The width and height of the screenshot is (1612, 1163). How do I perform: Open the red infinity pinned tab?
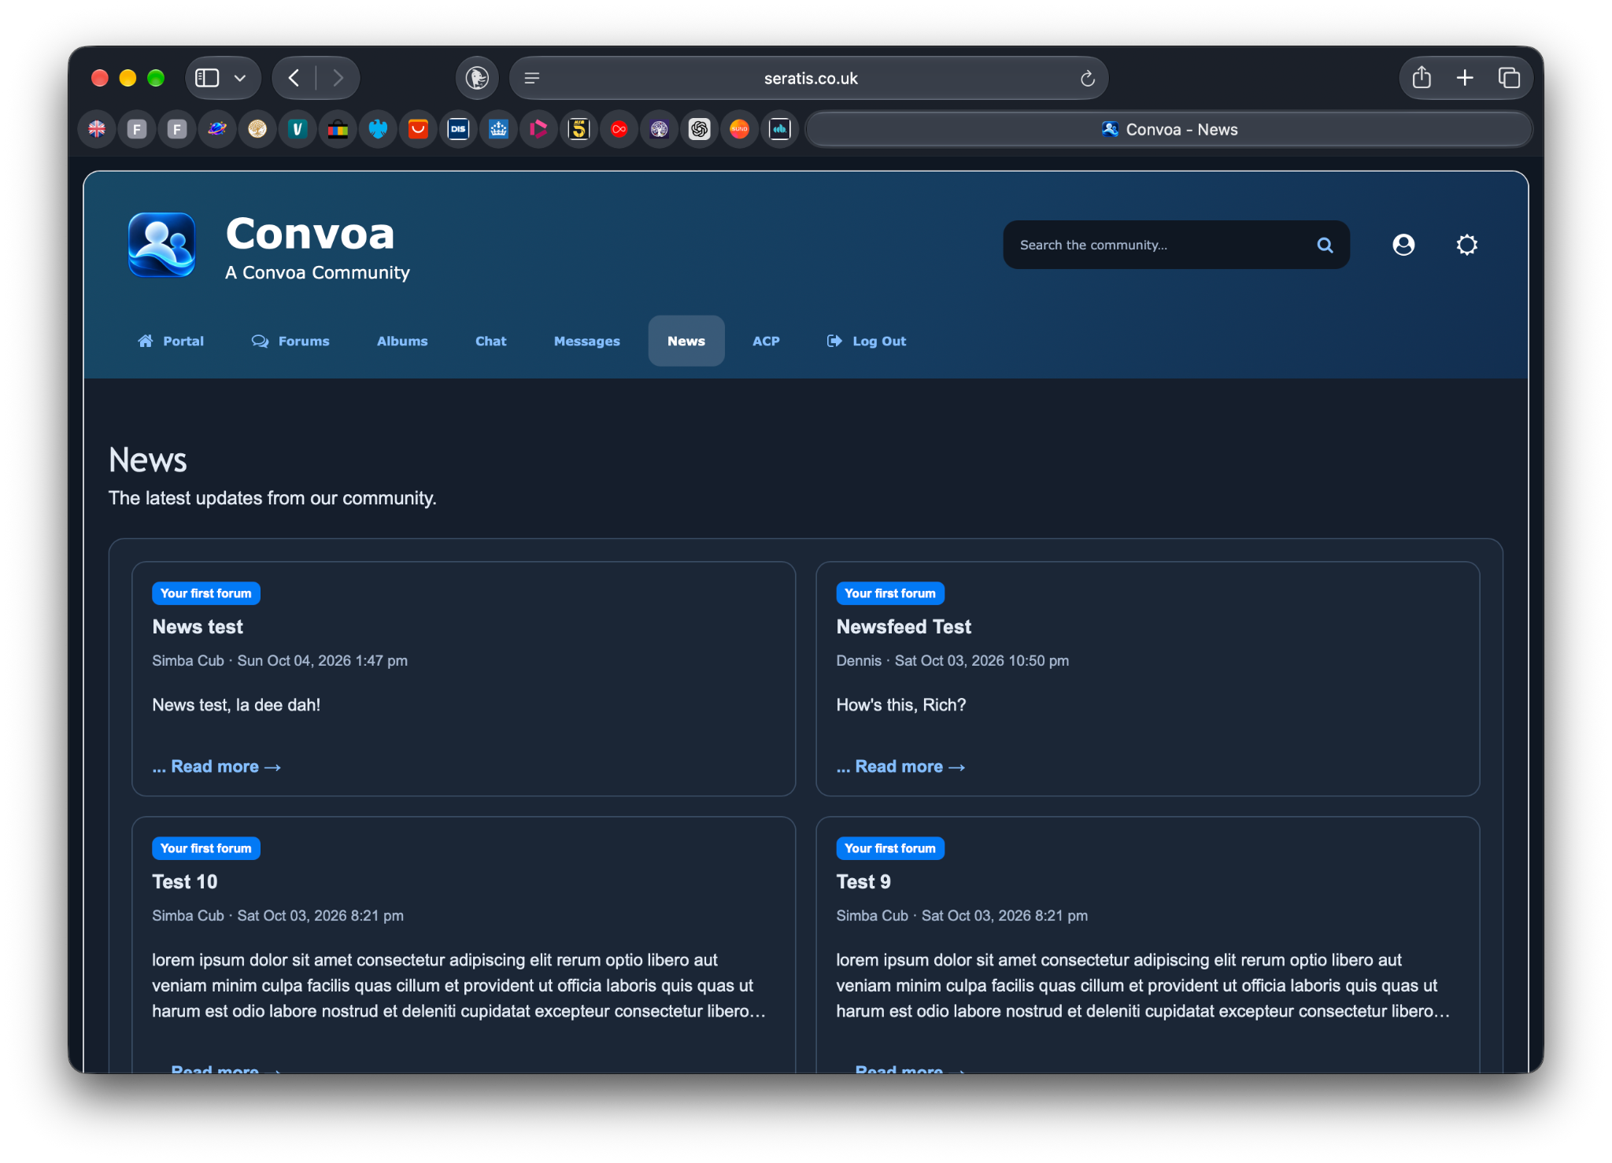619,129
